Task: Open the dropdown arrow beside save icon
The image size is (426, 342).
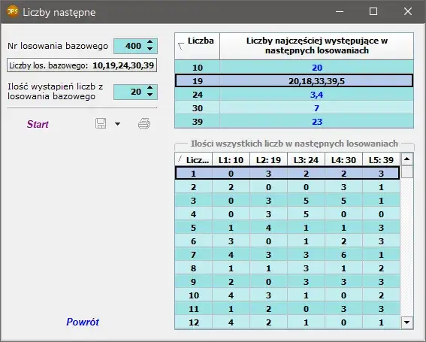Action: [x=117, y=124]
